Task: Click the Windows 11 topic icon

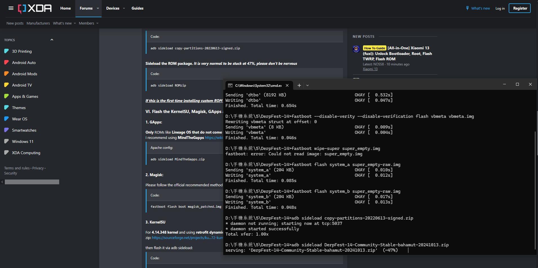Action: click(6, 141)
